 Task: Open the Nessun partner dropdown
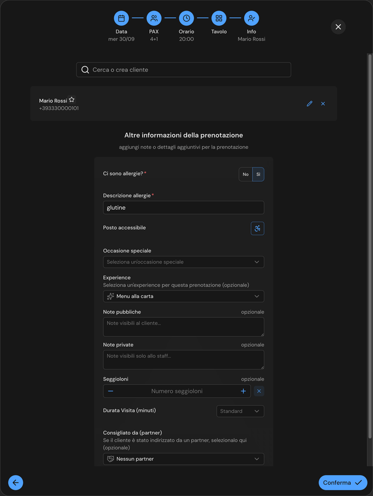pos(184,459)
